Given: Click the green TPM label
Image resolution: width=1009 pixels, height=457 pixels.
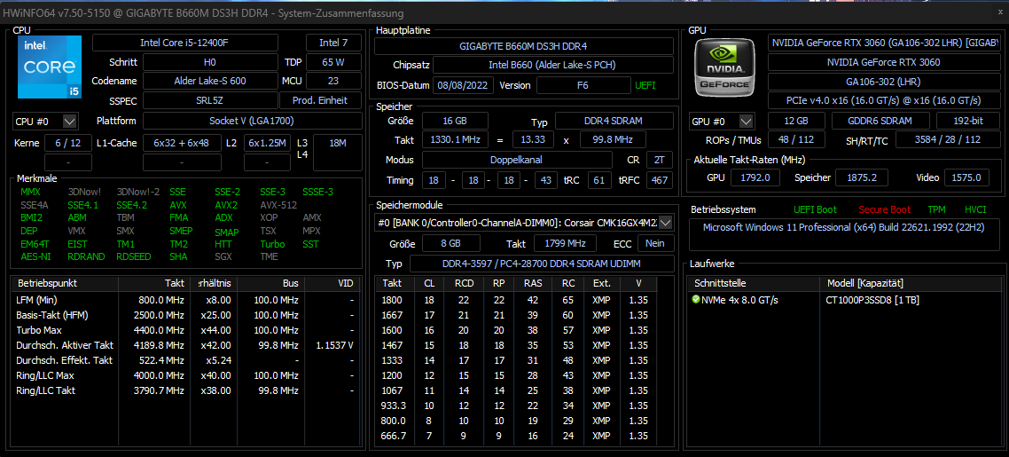Looking at the screenshot, I should (936, 209).
